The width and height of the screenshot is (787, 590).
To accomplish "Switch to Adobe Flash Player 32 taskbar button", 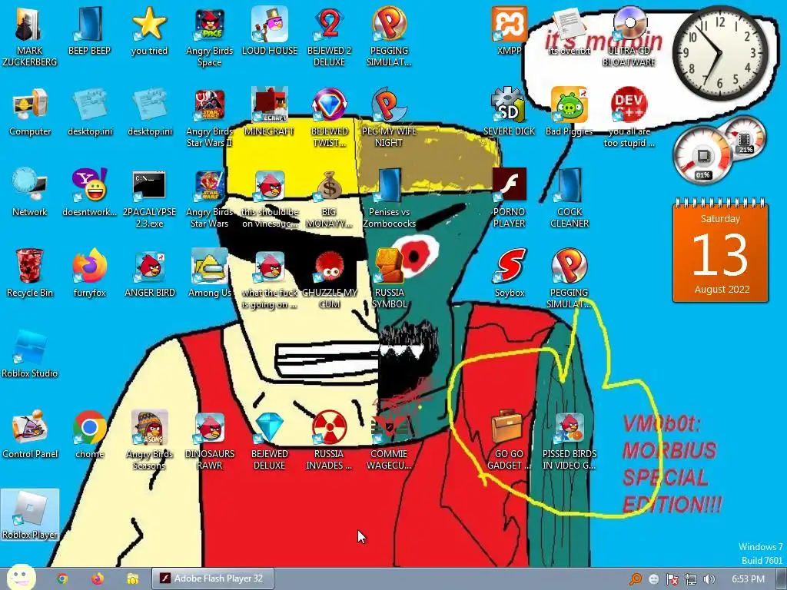I will [213, 578].
